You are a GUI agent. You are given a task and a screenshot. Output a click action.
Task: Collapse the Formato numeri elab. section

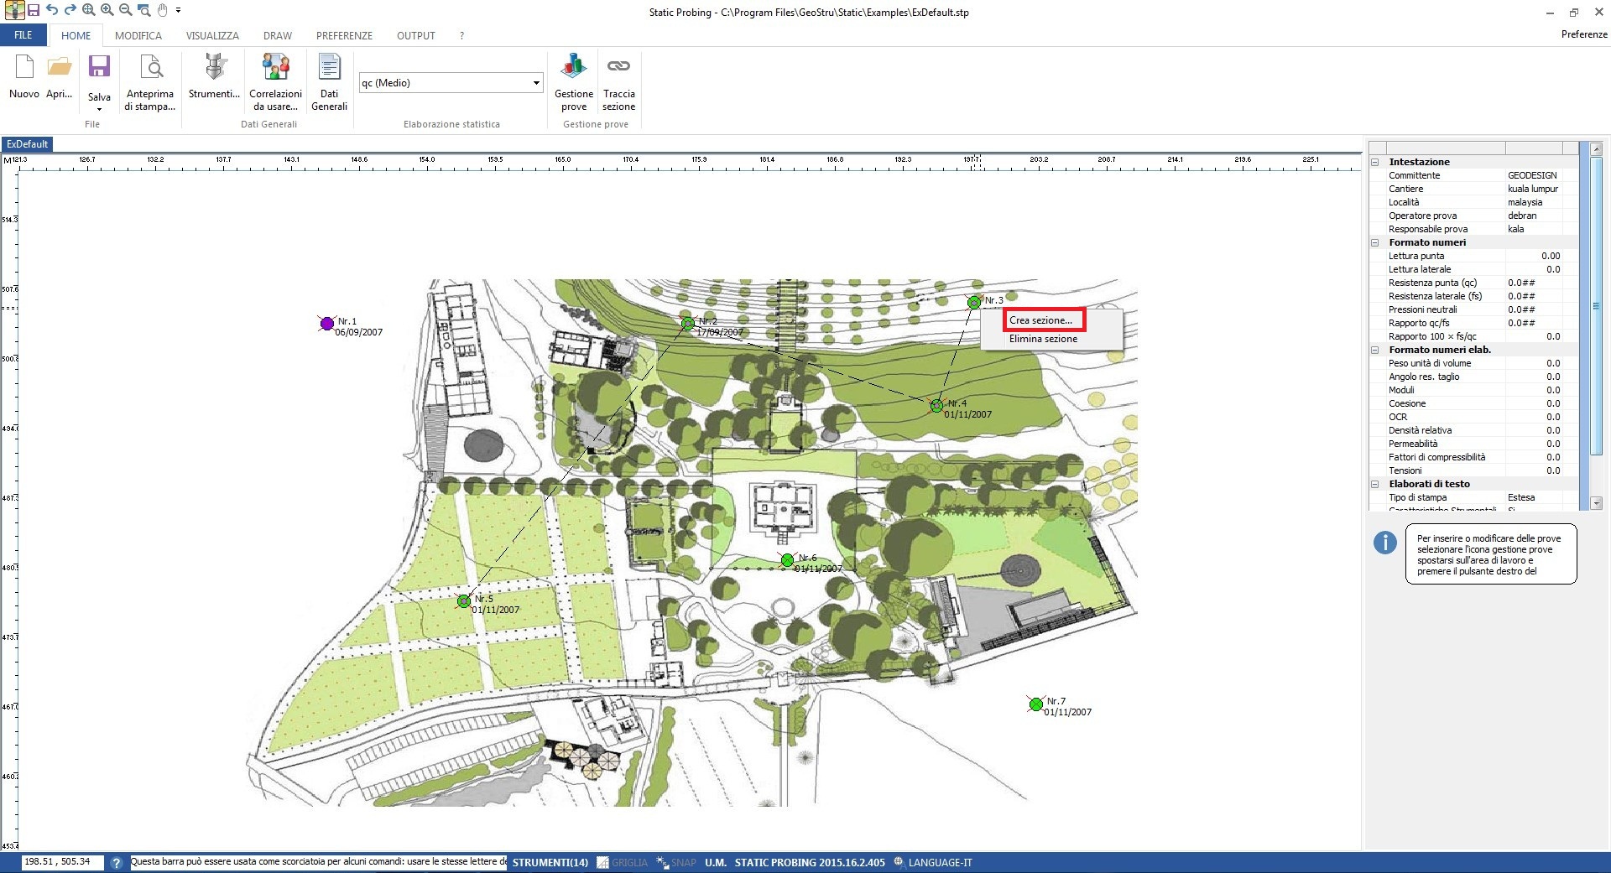(x=1375, y=350)
